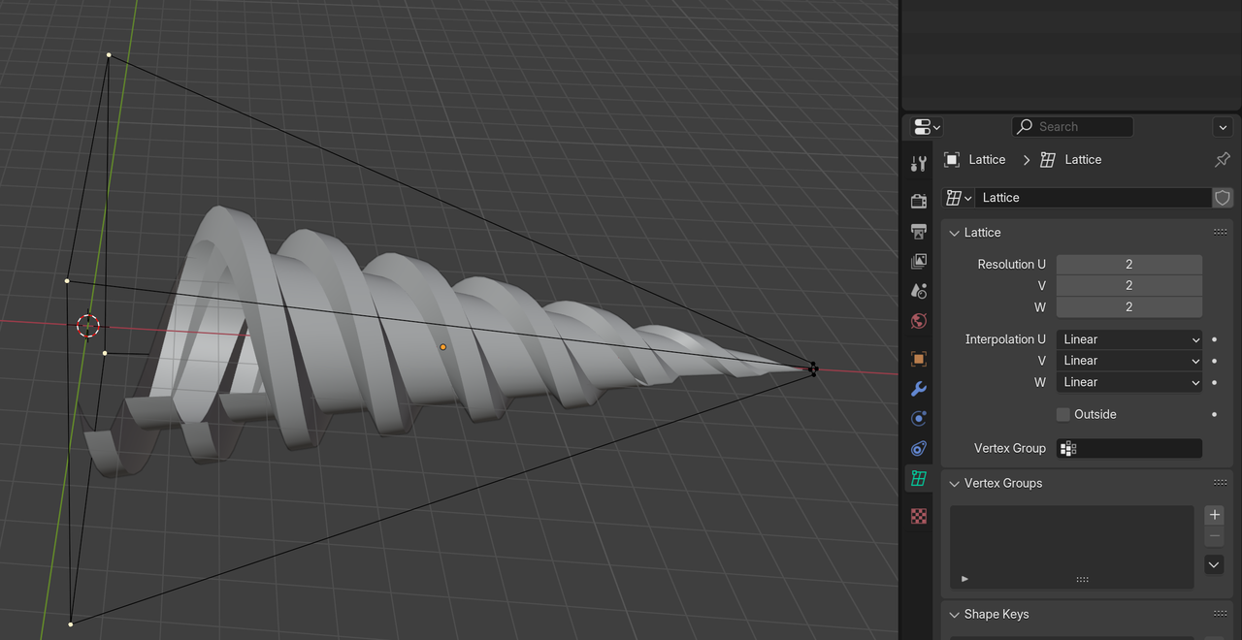Browse lattice data-blocks dropdown
This screenshot has width=1242, height=640.
pyautogui.click(x=959, y=198)
